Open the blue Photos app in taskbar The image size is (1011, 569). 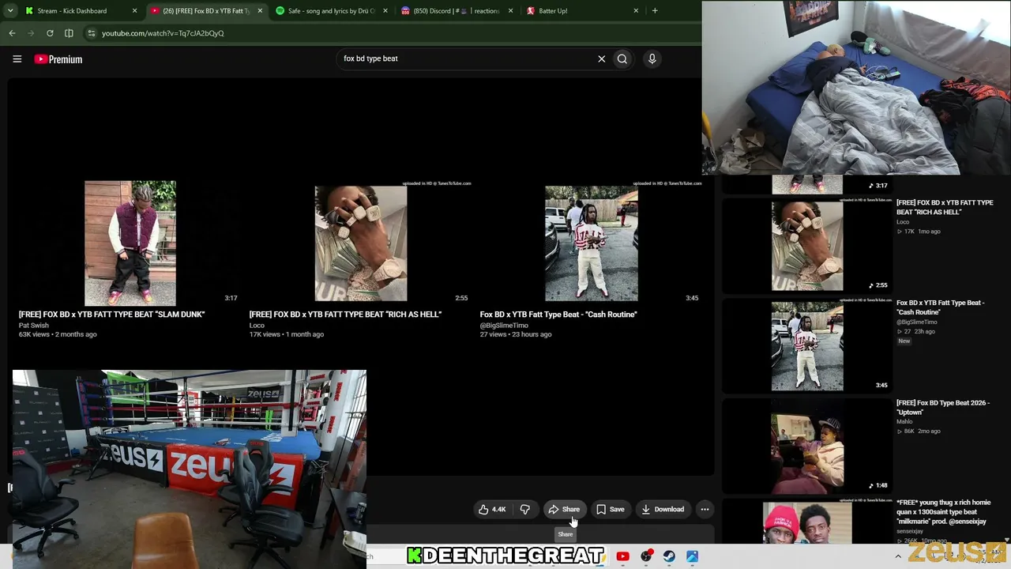pos(692,556)
